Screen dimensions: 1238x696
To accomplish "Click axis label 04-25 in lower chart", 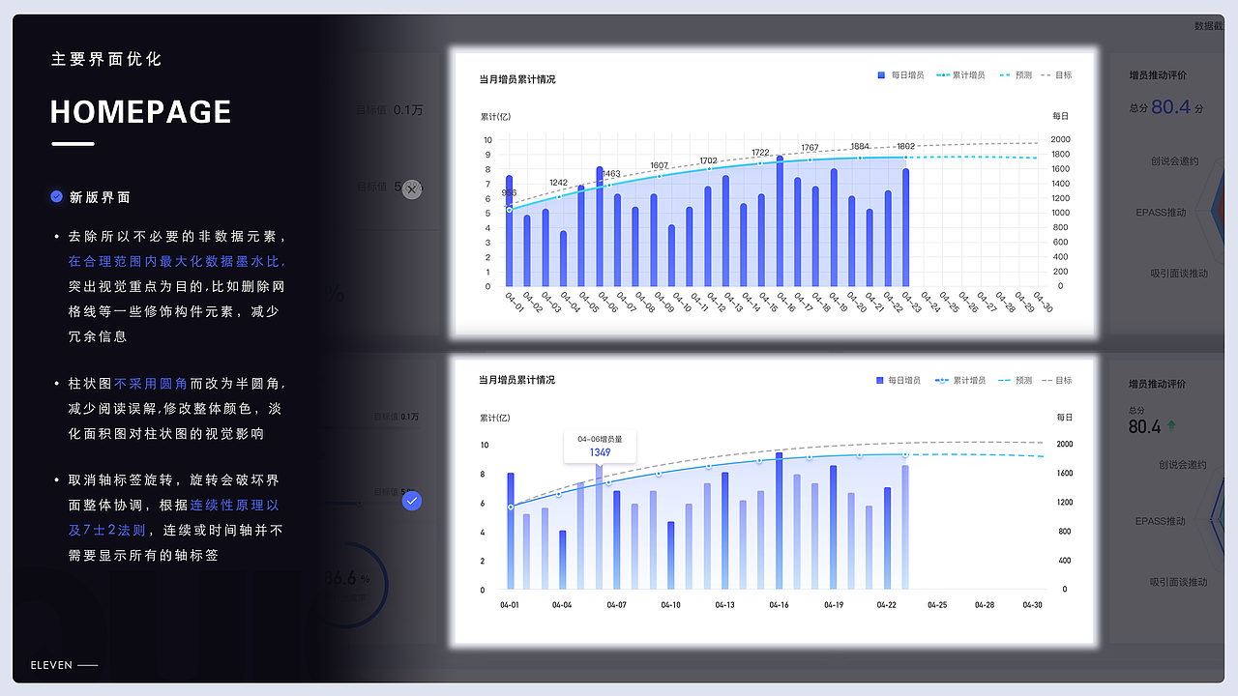I will [x=937, y=605].
